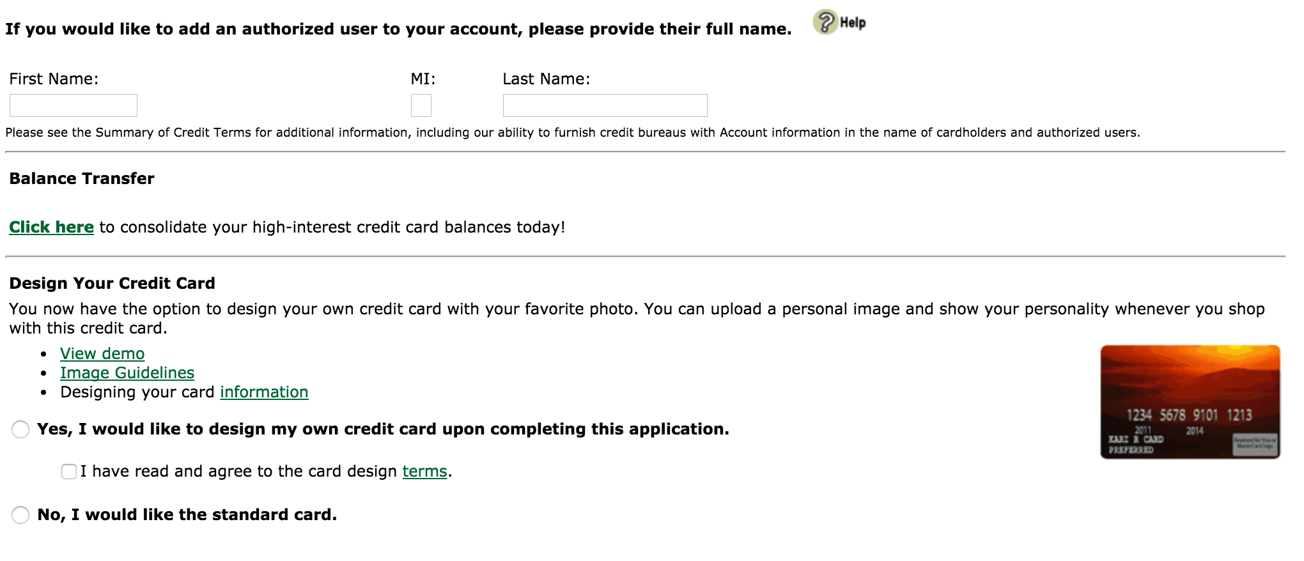Image resolution: width=1304 pixels, height=561 pixels.
Task: Focus the Last Name text box
Action: pos(605,105)
